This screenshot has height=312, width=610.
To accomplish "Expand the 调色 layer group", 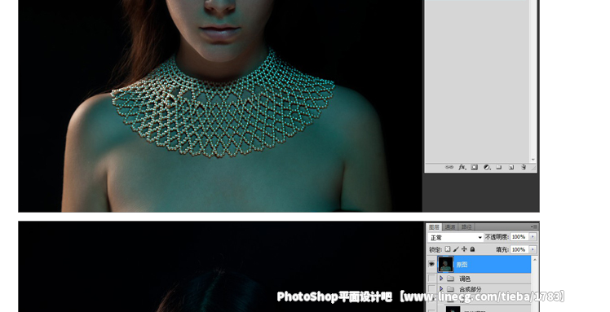I will [x=441, y=279].
